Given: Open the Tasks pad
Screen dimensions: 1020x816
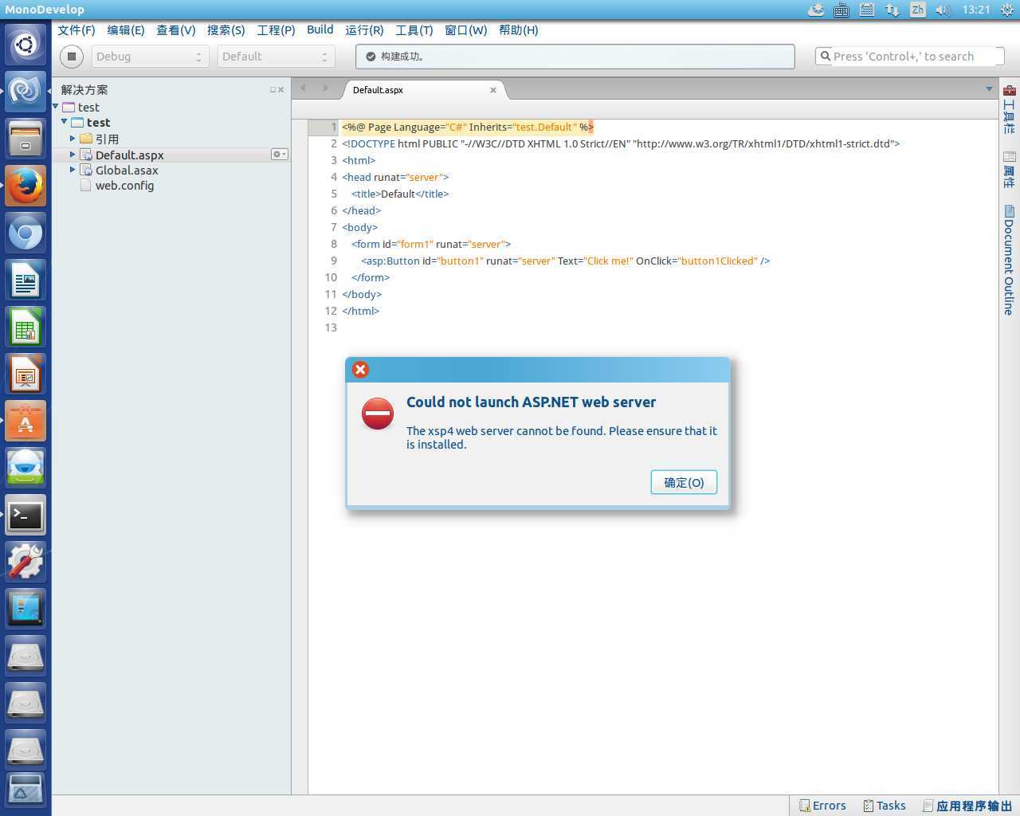Looking at the screenshot, I should tap(885, 806).
